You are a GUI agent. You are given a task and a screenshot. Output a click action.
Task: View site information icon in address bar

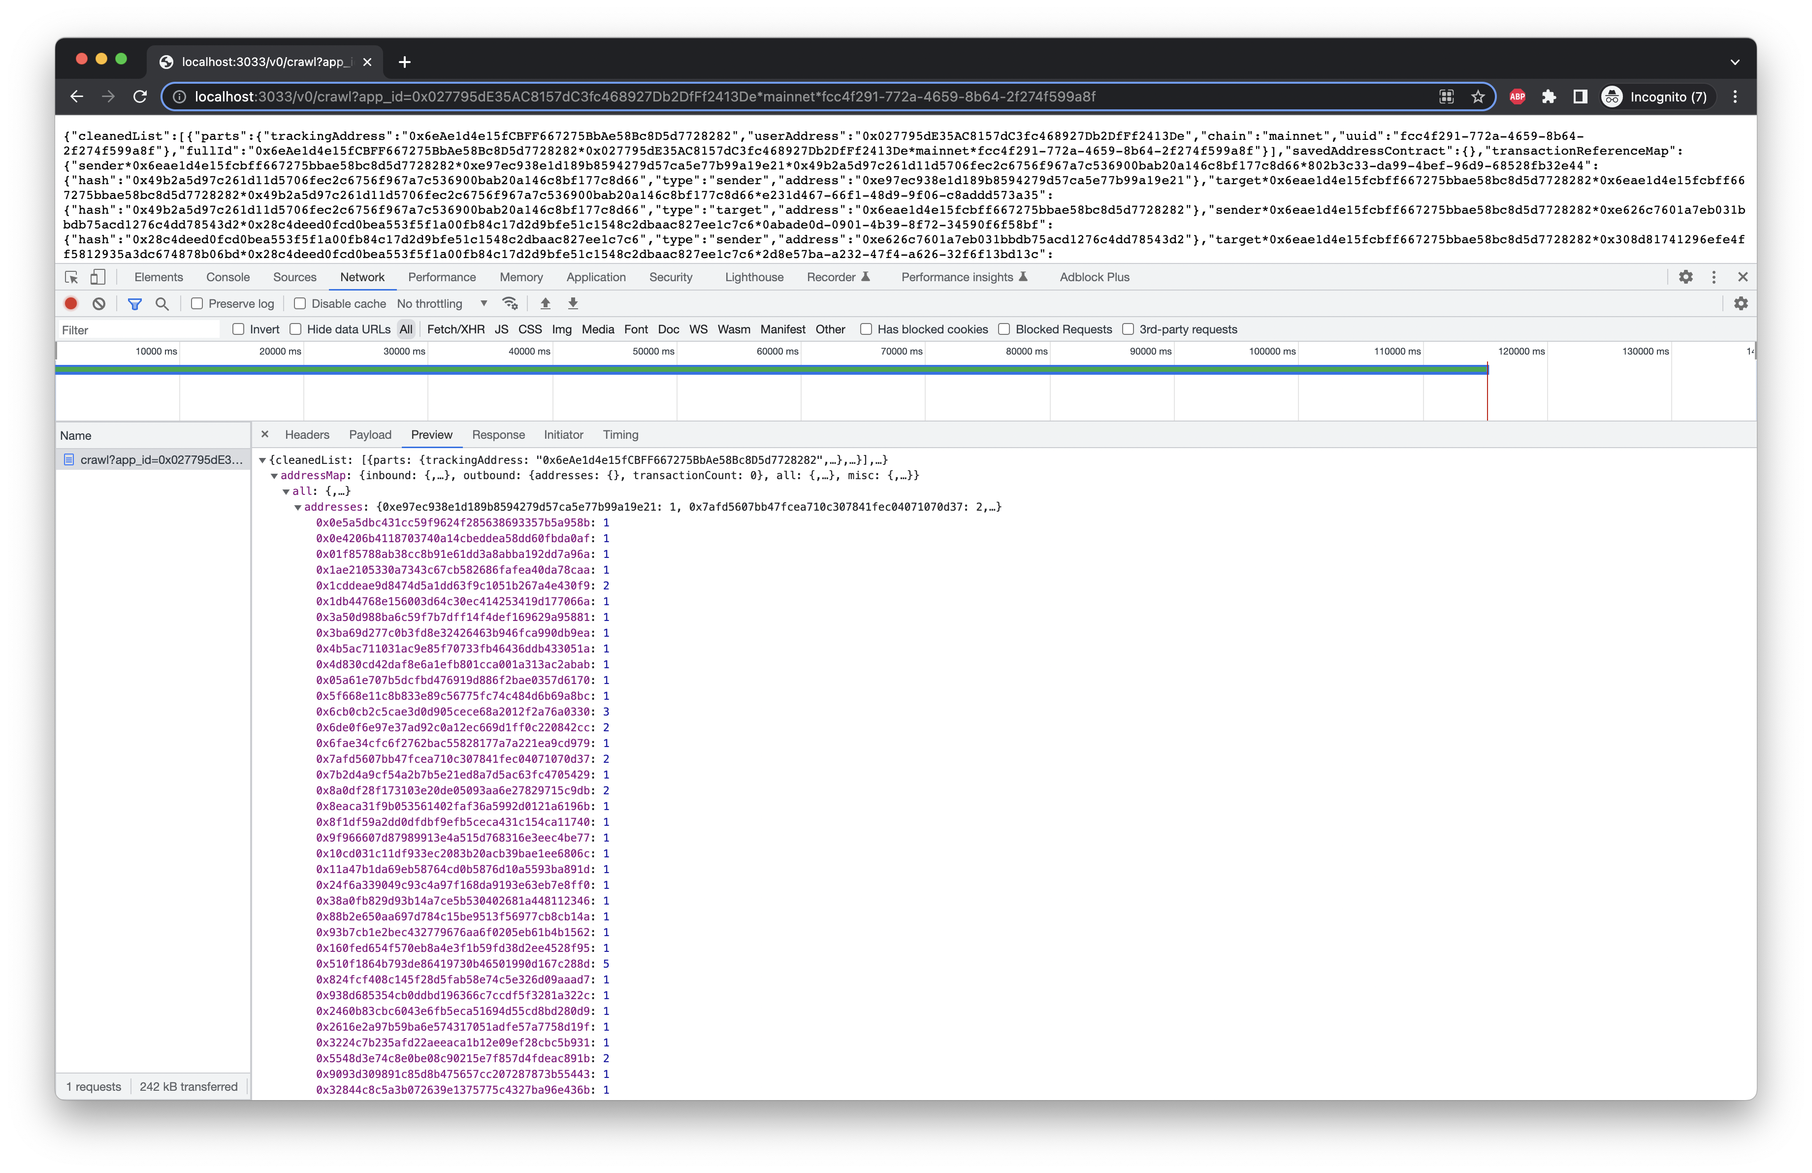[x=179, y=97]
